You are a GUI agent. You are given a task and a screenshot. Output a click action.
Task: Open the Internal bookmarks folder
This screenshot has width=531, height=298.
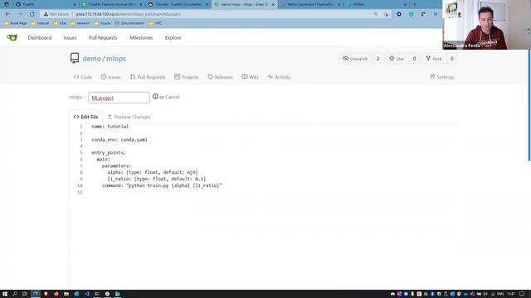pos(40,23)
